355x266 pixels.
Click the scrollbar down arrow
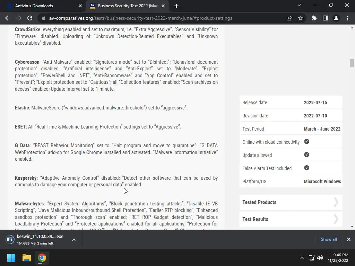(x=352, y=227)
